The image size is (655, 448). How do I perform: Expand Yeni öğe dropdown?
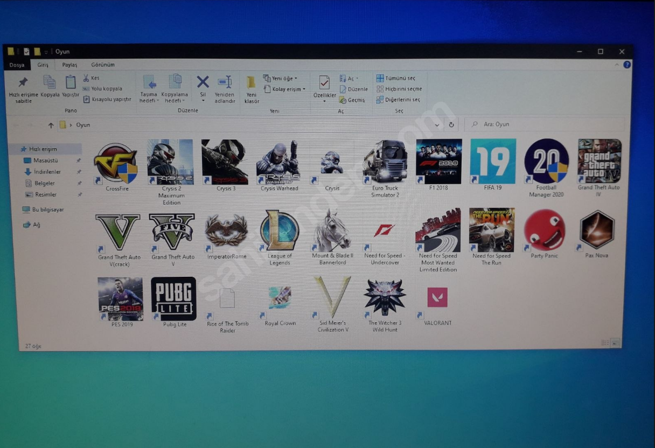click(280, 78)
